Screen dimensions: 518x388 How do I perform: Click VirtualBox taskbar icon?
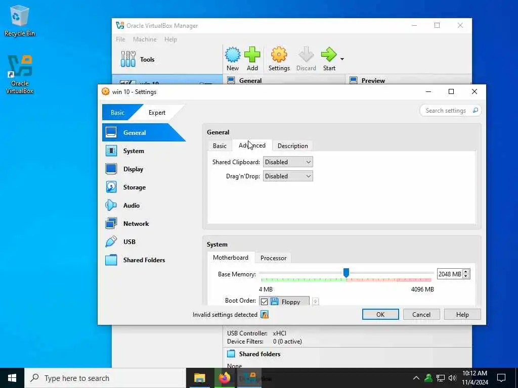click(249, 378)
